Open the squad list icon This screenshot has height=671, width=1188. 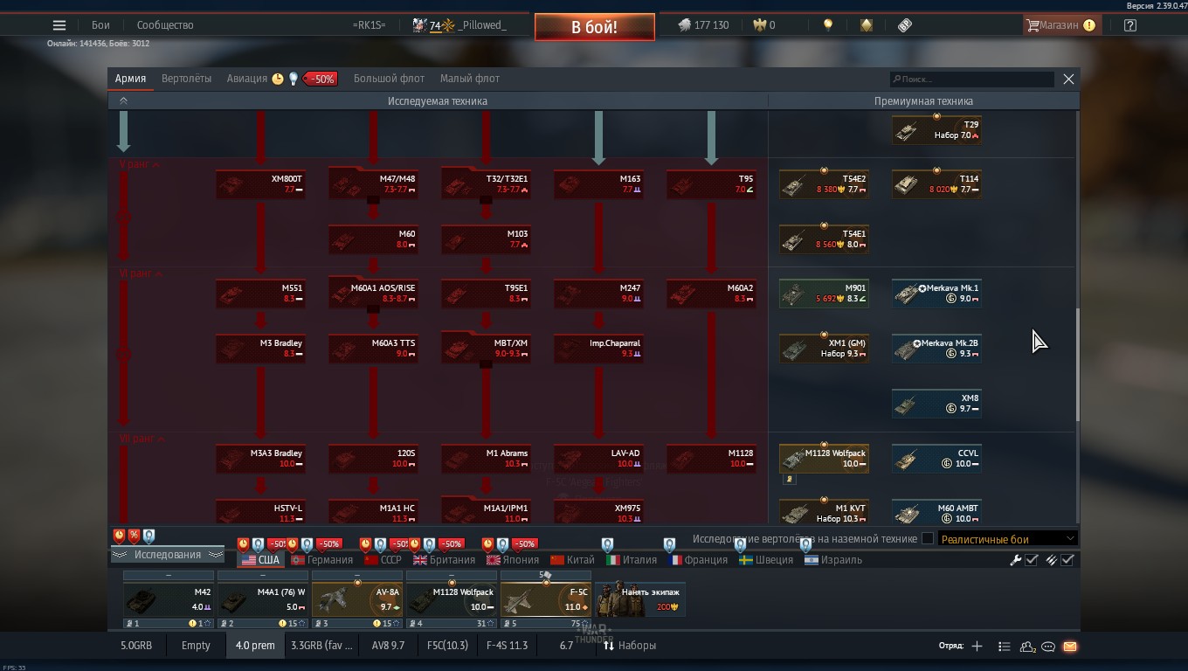point(1004,647)
